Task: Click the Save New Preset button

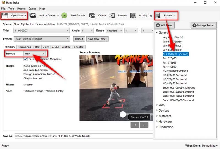Action: point(97,39)
